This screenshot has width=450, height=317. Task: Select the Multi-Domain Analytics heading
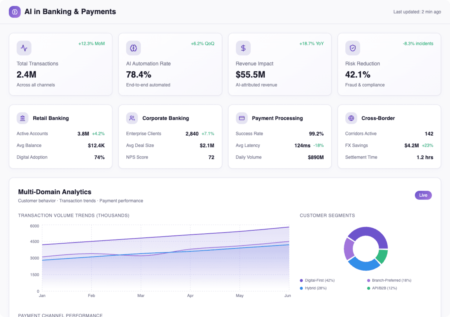click(55, 192)
